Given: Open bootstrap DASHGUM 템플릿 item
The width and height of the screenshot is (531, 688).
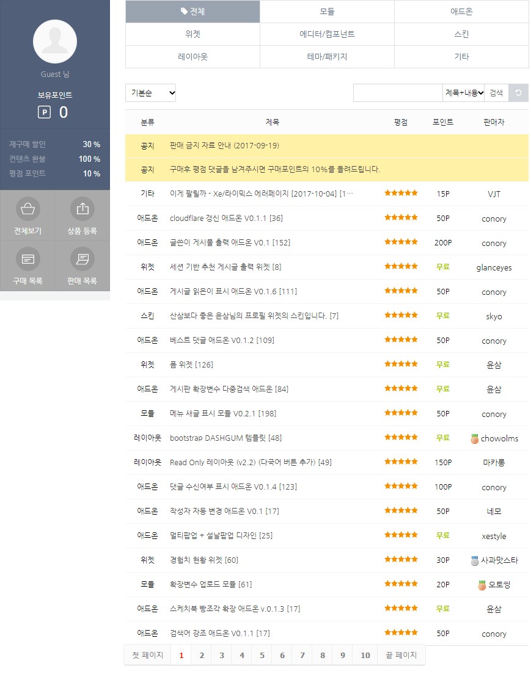Looking at the screenshot, I should click(225, 438).
